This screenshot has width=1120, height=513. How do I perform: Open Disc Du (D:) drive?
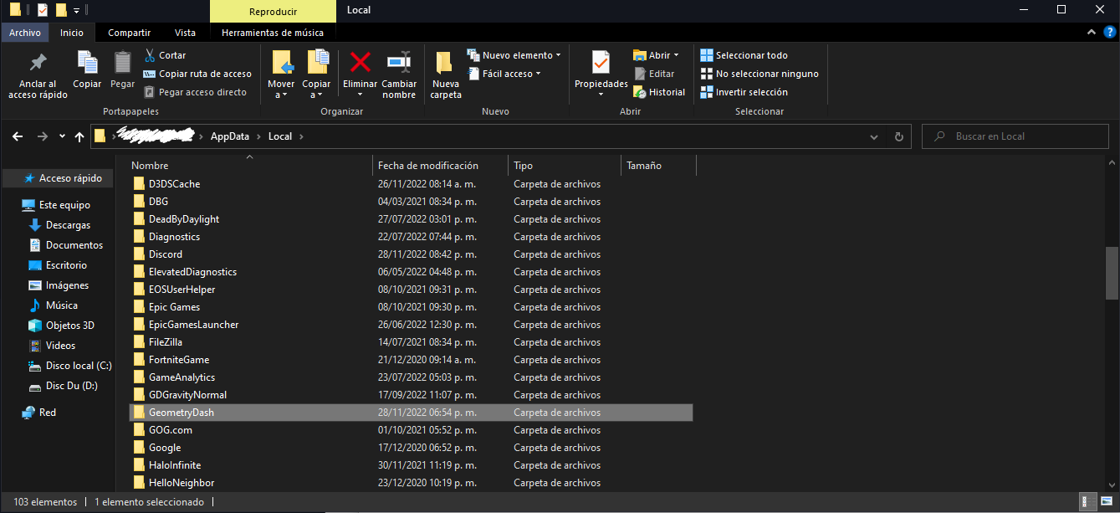coord(72,386)
